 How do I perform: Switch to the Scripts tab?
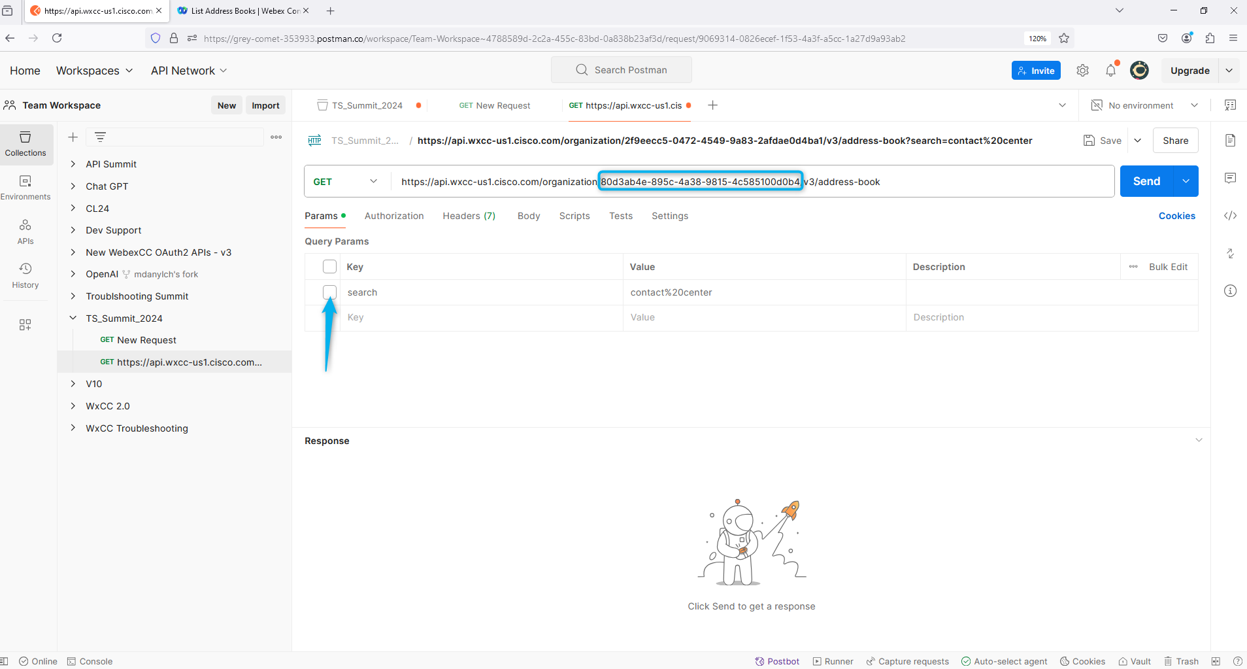tap(574, 216)
